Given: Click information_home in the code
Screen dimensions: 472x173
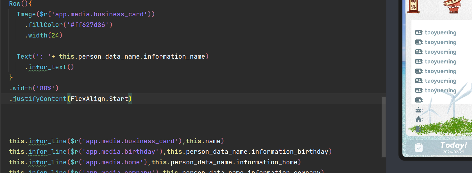Looking at the screenshot, I should 267,162.
